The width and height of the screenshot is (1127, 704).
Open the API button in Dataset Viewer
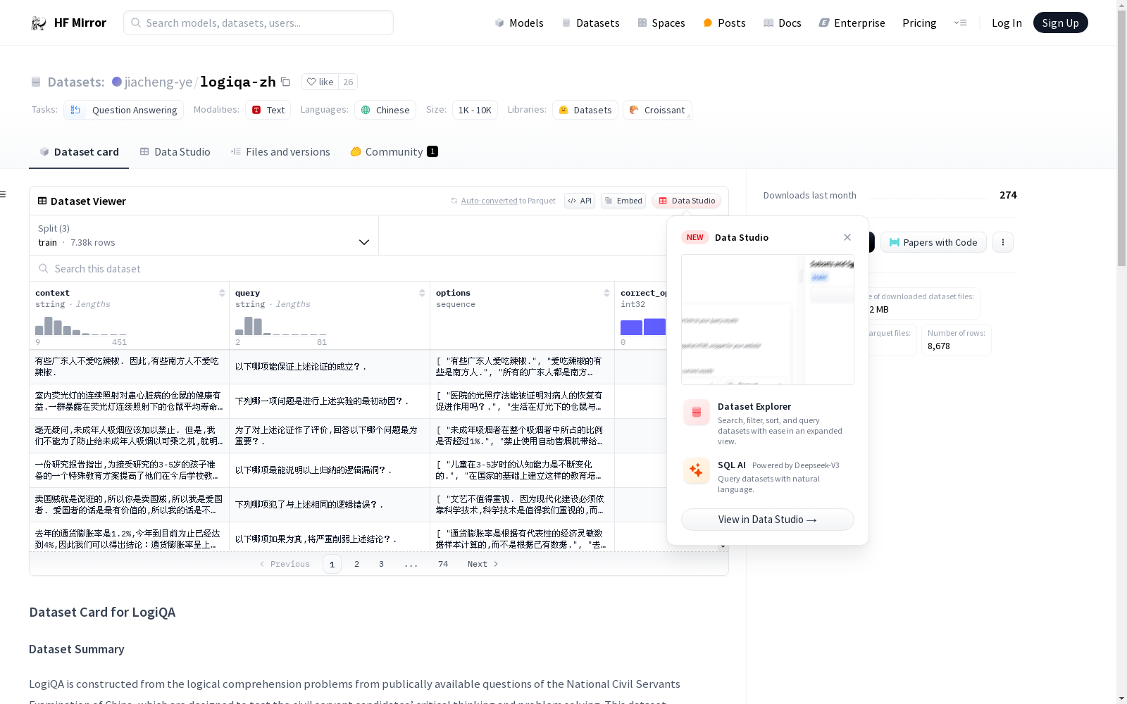pos(580,201)
